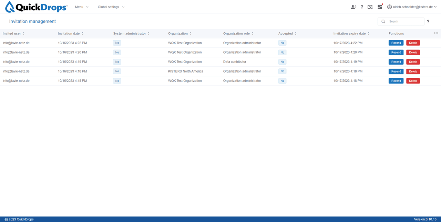Sort by Invitation date column arrows
The height and width of the screenshot is (222, 441).
(82, 34)
